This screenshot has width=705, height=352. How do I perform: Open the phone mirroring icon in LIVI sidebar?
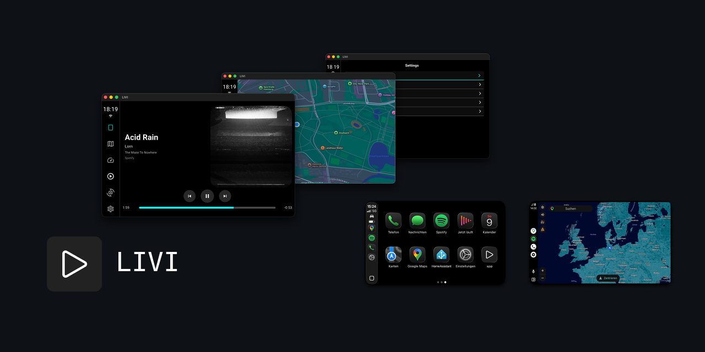[x=110, y=128]
